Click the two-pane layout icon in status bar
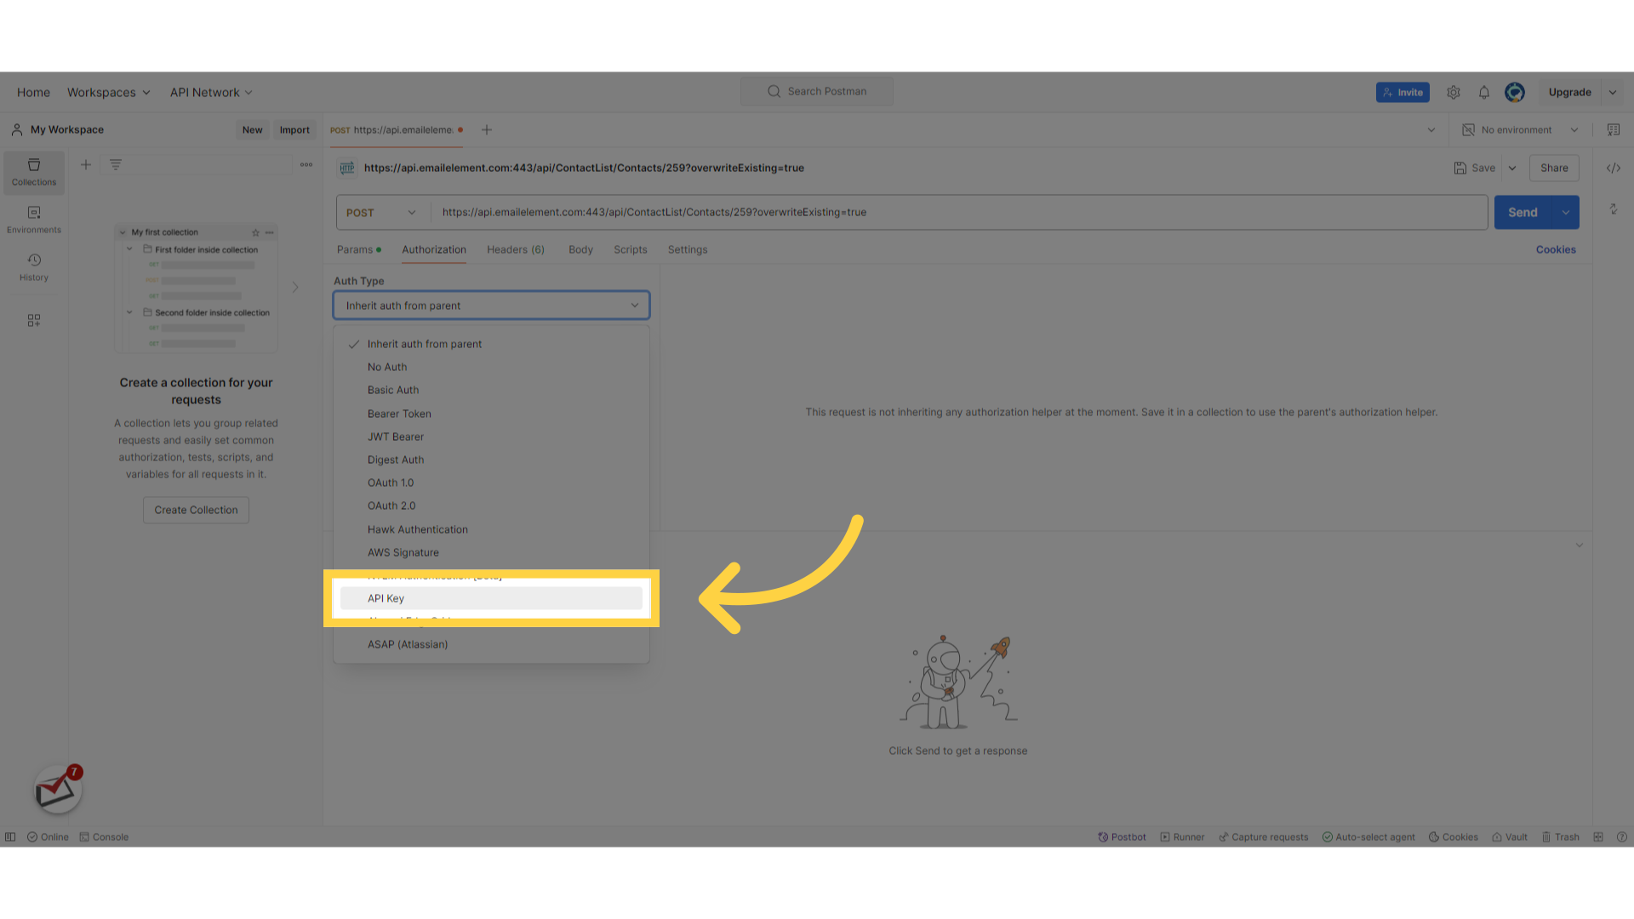The width and height of the screenshot is (1634, 919). click(1598, 837)
